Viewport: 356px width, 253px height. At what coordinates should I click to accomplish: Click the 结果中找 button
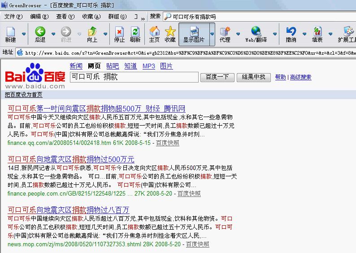click(x=253, y=77)
